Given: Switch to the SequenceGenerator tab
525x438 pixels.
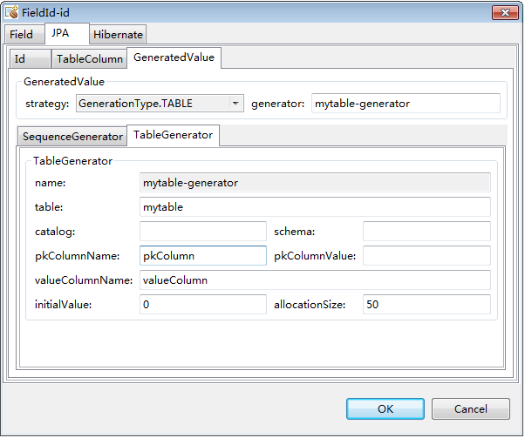Looking at the screenshot, I should 72,137.
